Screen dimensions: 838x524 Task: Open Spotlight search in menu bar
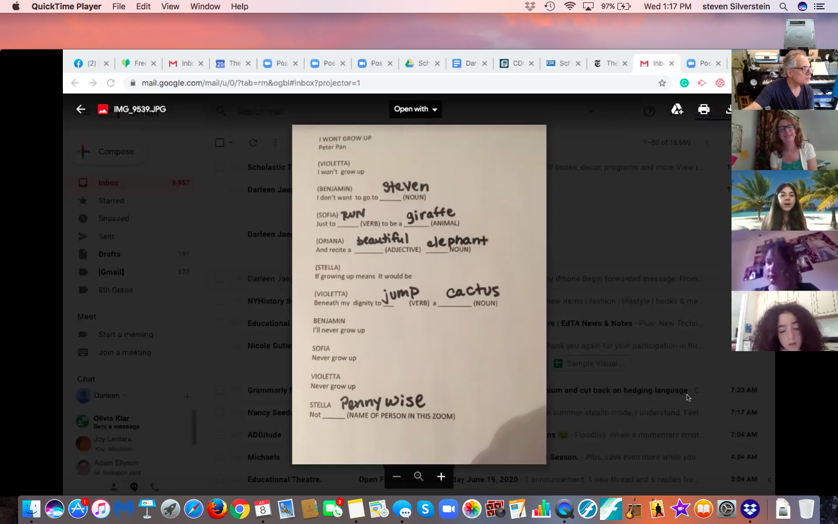[783, 6]
